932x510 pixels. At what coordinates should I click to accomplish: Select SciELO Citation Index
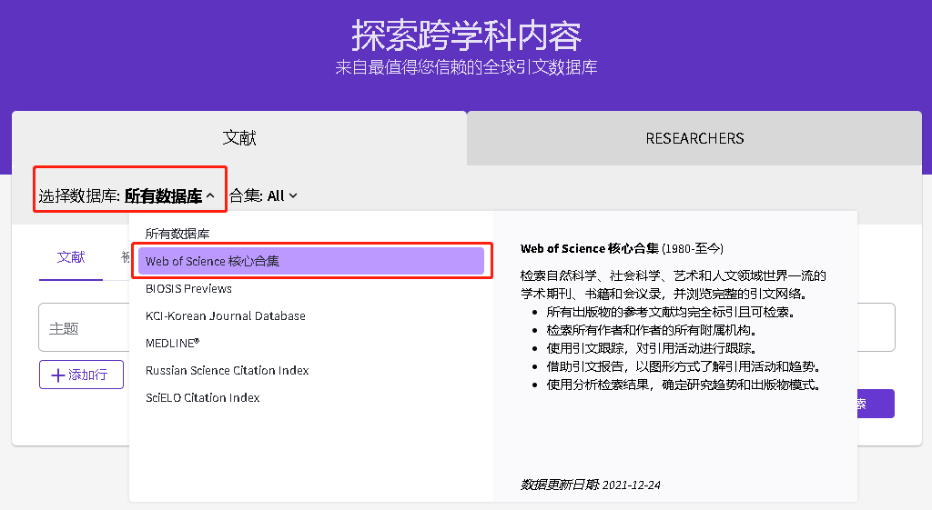pyautogui.click(x=203, y=398)
